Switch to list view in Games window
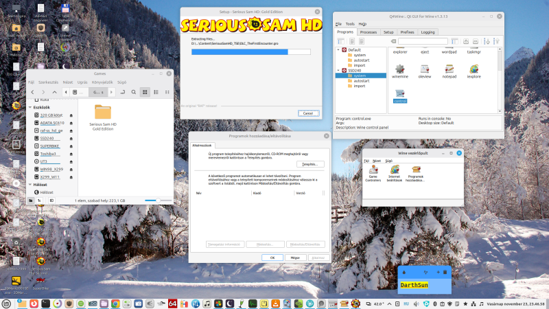Image resolution: width=549 pixels, height=309 pixels. [156, 92]
